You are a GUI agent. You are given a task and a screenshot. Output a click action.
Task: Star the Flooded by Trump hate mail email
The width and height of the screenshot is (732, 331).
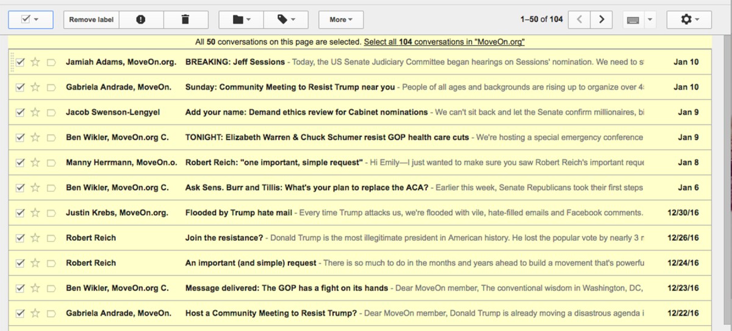tap(35, 213)
